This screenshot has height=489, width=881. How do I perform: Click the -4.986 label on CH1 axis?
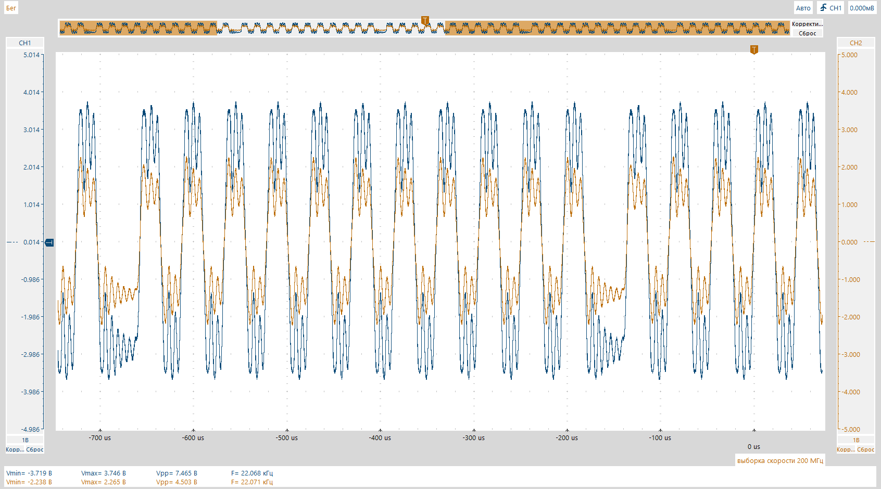pyautogui.click(x=30, y=429)
